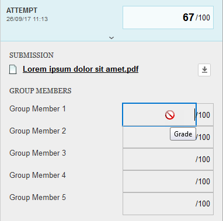Click the attempt grade box showing 67
223x221 pixels.
168,17
